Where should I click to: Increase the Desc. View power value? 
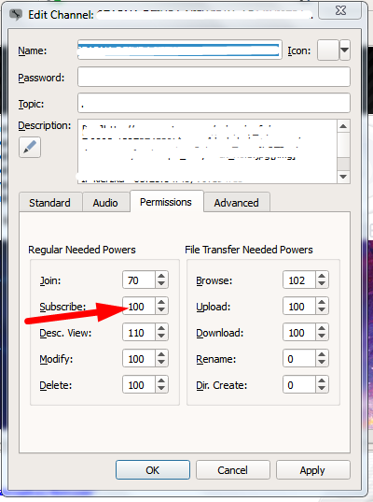pos(161,328)
